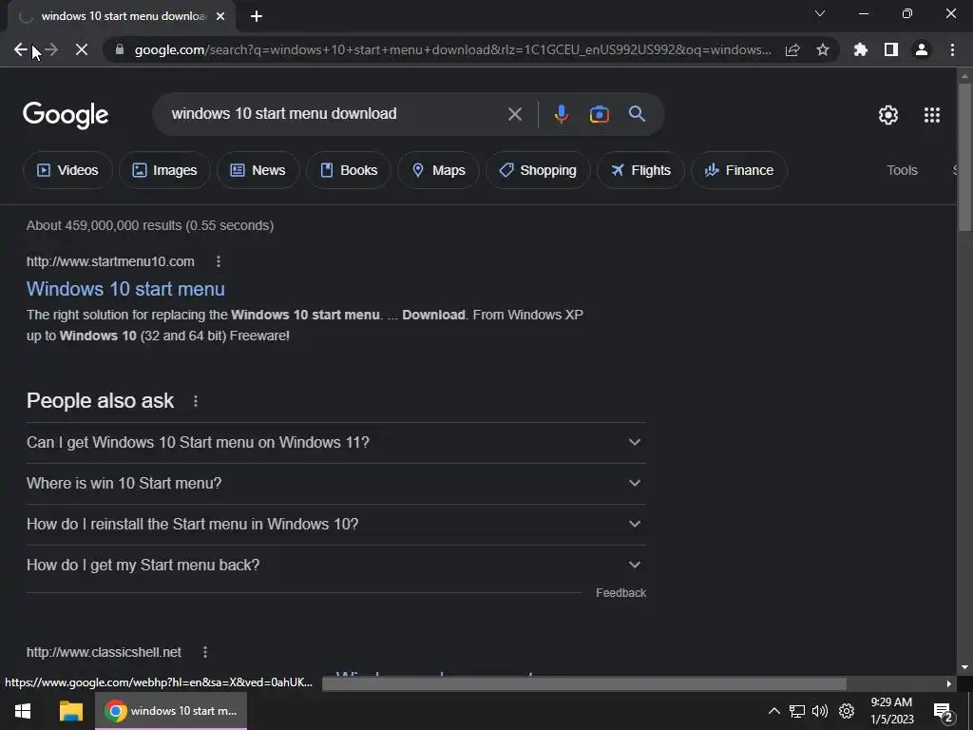Open the notification center icon

[x=944, y=712]
